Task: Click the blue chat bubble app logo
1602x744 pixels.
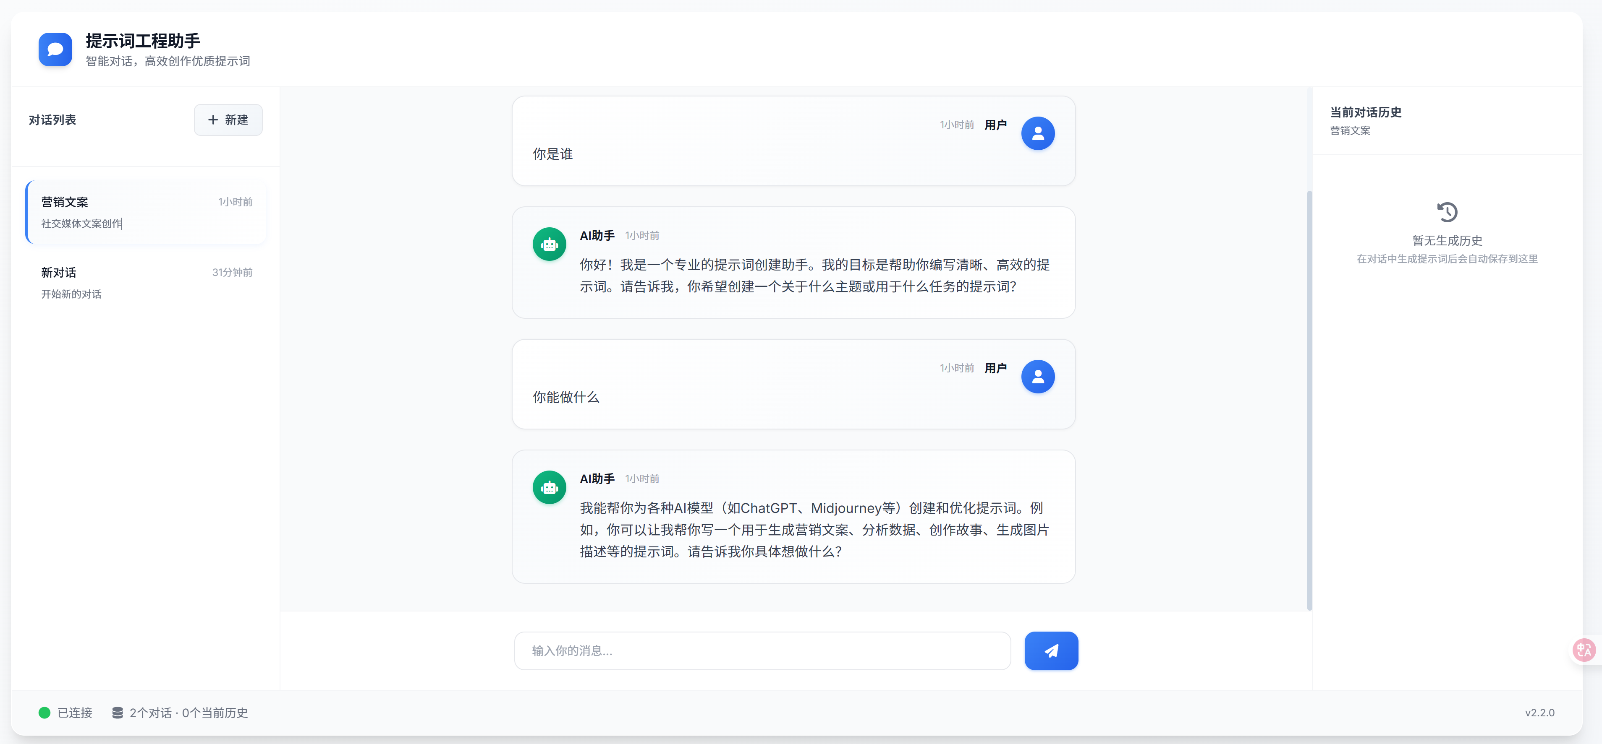Action: tap(55, 49)
